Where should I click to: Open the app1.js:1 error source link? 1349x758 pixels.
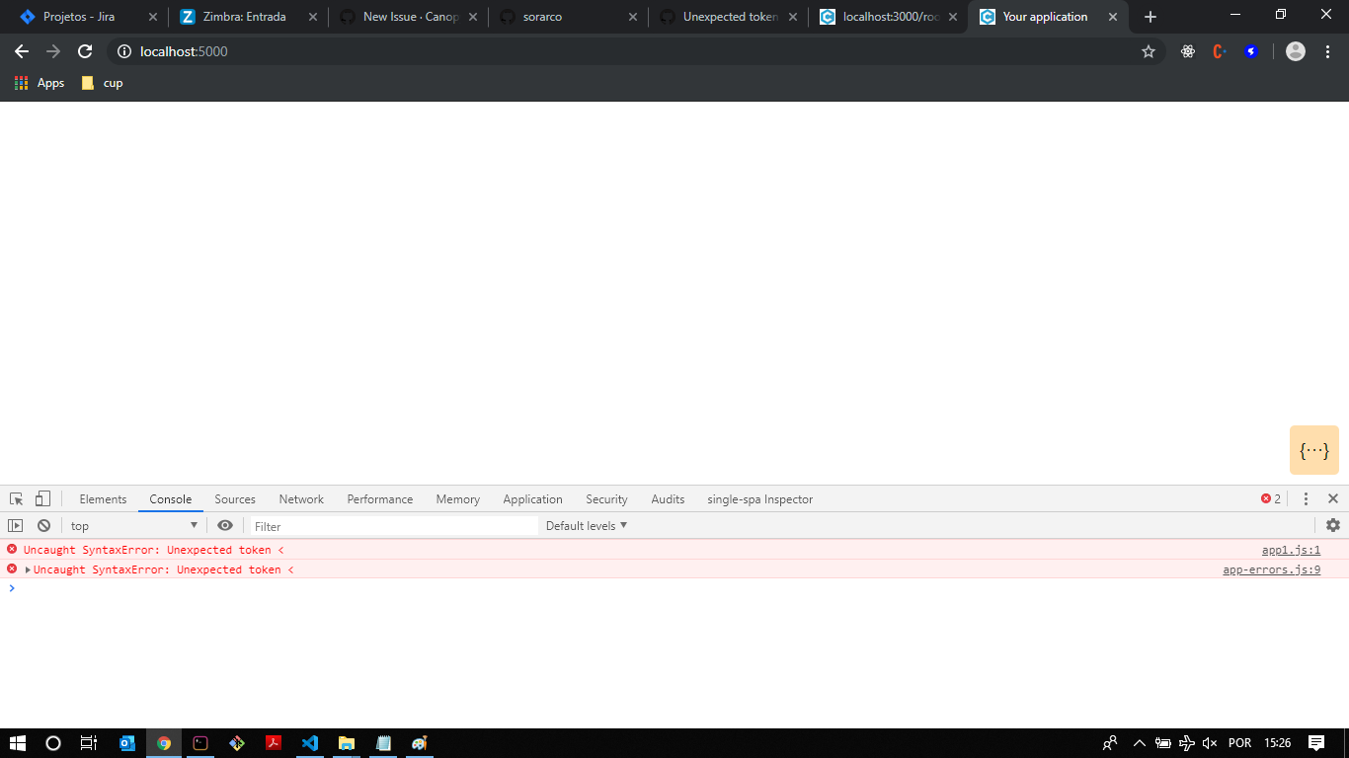point(1291,550)
